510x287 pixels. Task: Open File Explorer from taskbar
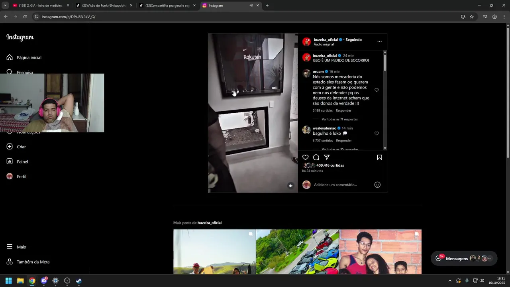coord(20,281)
